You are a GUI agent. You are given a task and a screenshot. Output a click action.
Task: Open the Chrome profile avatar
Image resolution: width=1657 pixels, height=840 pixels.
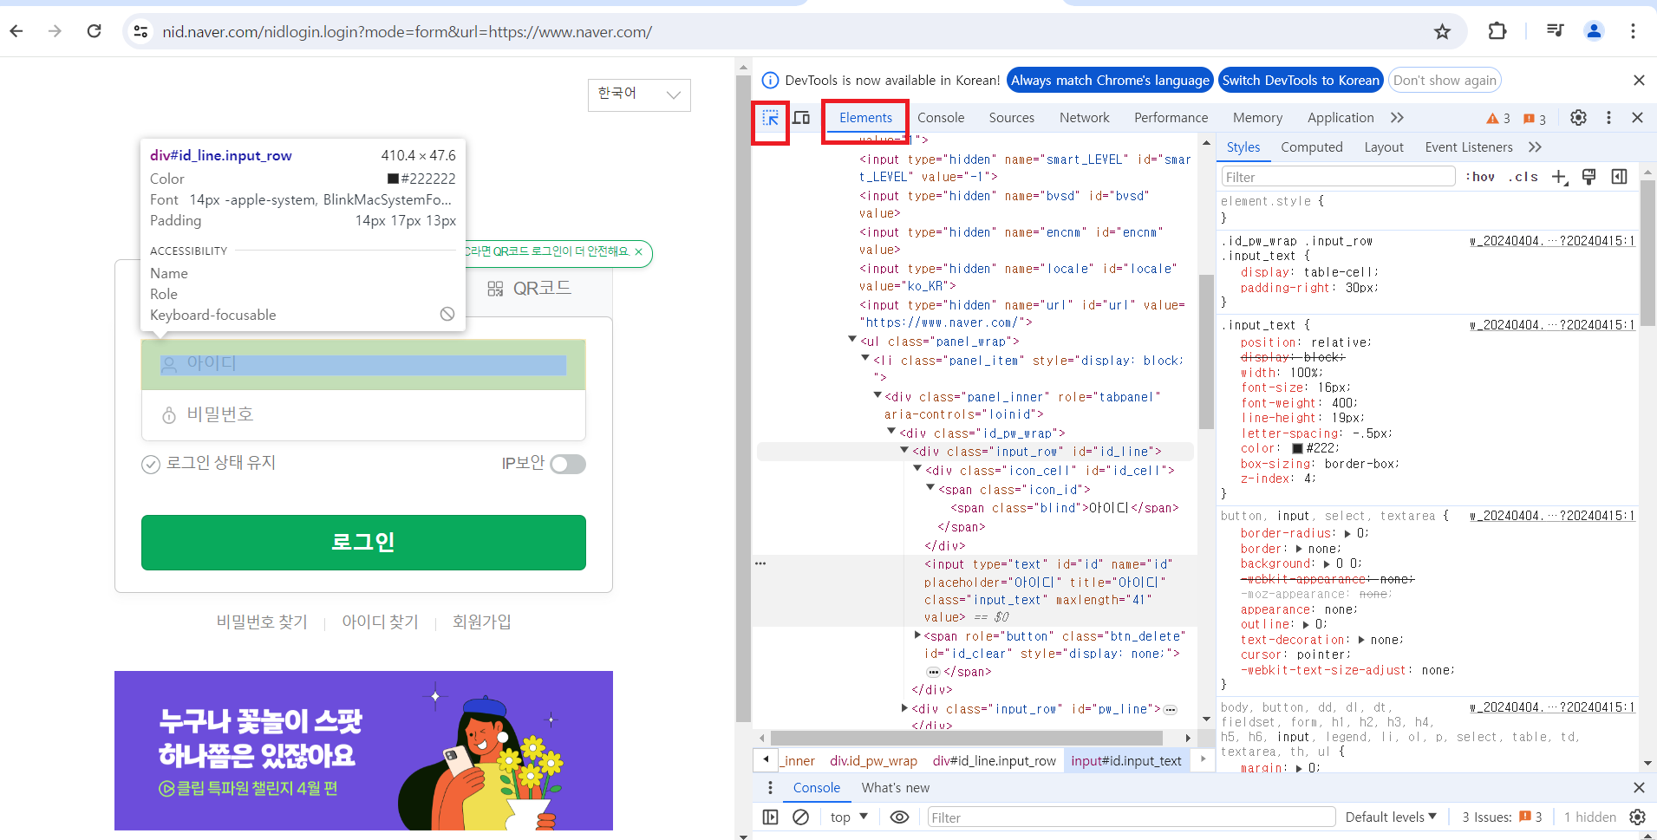(1594, 31)
